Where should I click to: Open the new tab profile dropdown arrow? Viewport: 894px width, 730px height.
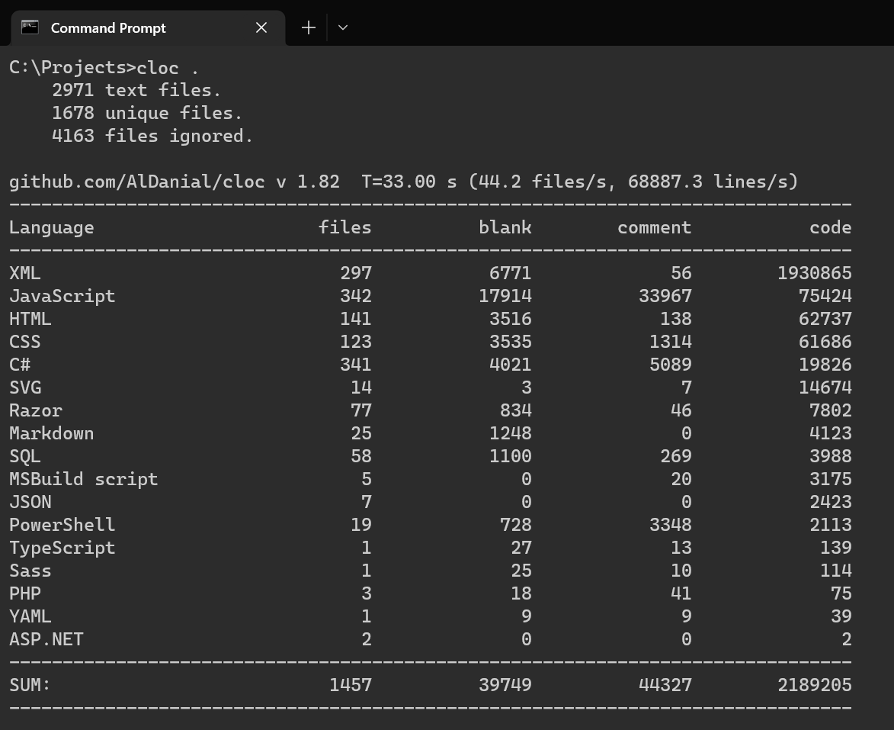tap(343, 27)
